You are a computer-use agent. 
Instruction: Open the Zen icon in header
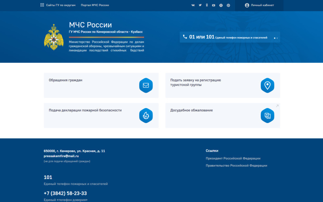(x=221, y=5)
